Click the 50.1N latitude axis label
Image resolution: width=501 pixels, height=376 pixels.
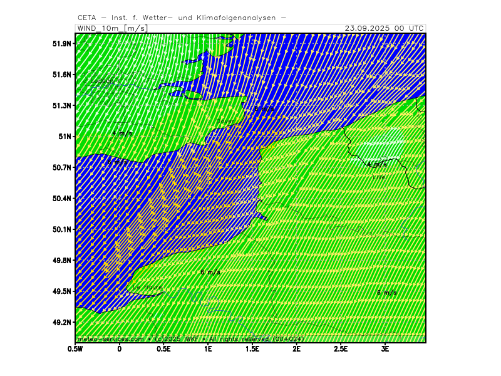coord(61,230)
